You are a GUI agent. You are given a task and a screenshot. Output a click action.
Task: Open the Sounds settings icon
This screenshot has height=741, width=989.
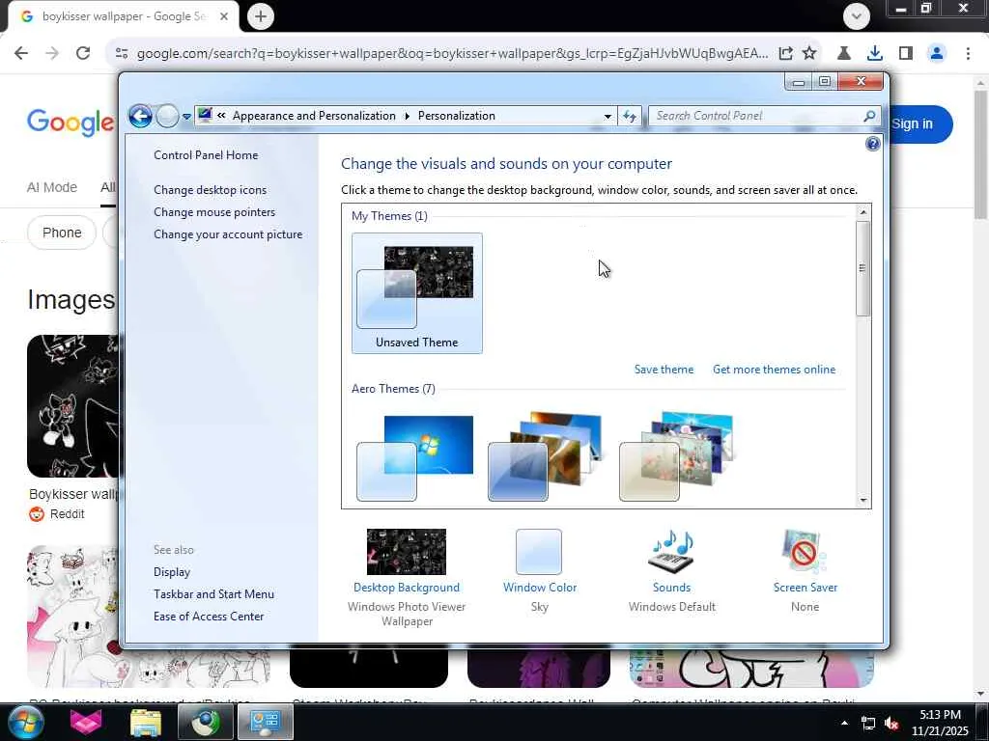pyautogui.click(x=672, y=552)
